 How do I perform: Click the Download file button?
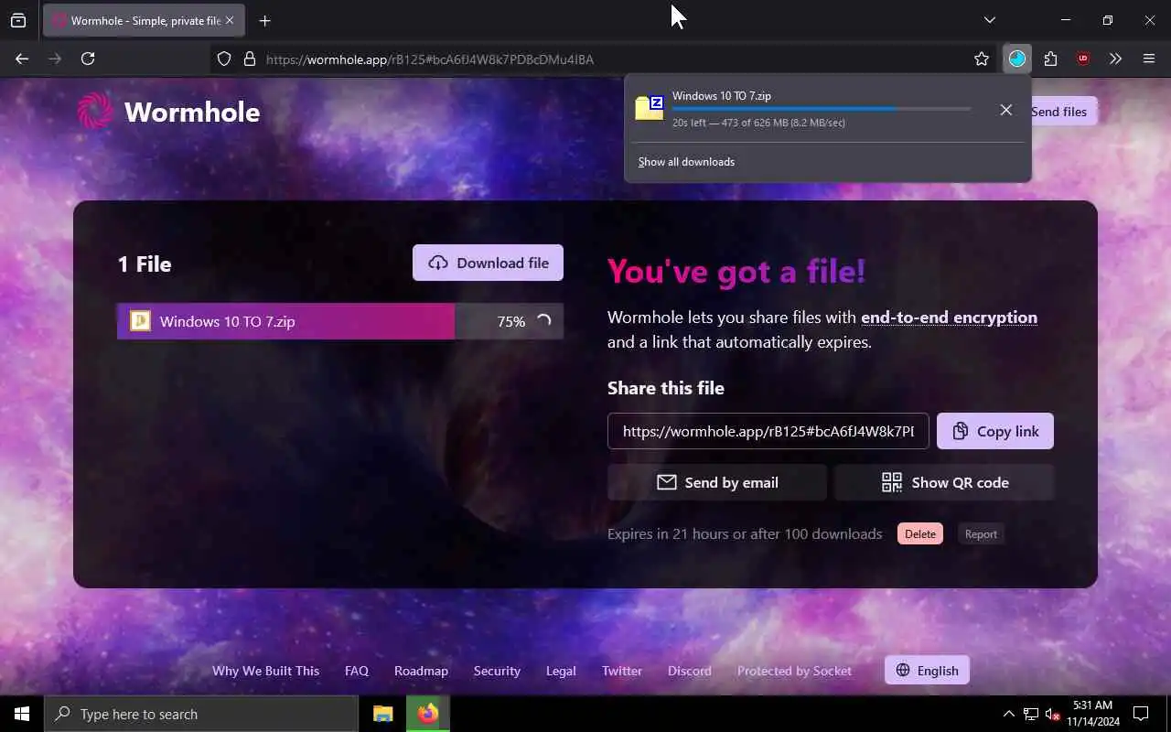pos(488,263)
